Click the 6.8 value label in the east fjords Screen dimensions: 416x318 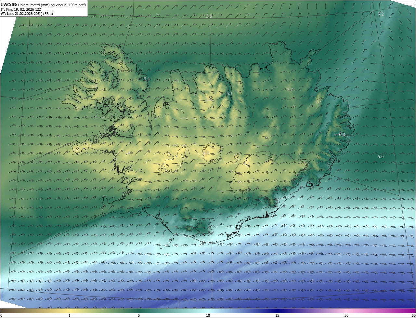[x=342, y=134]
